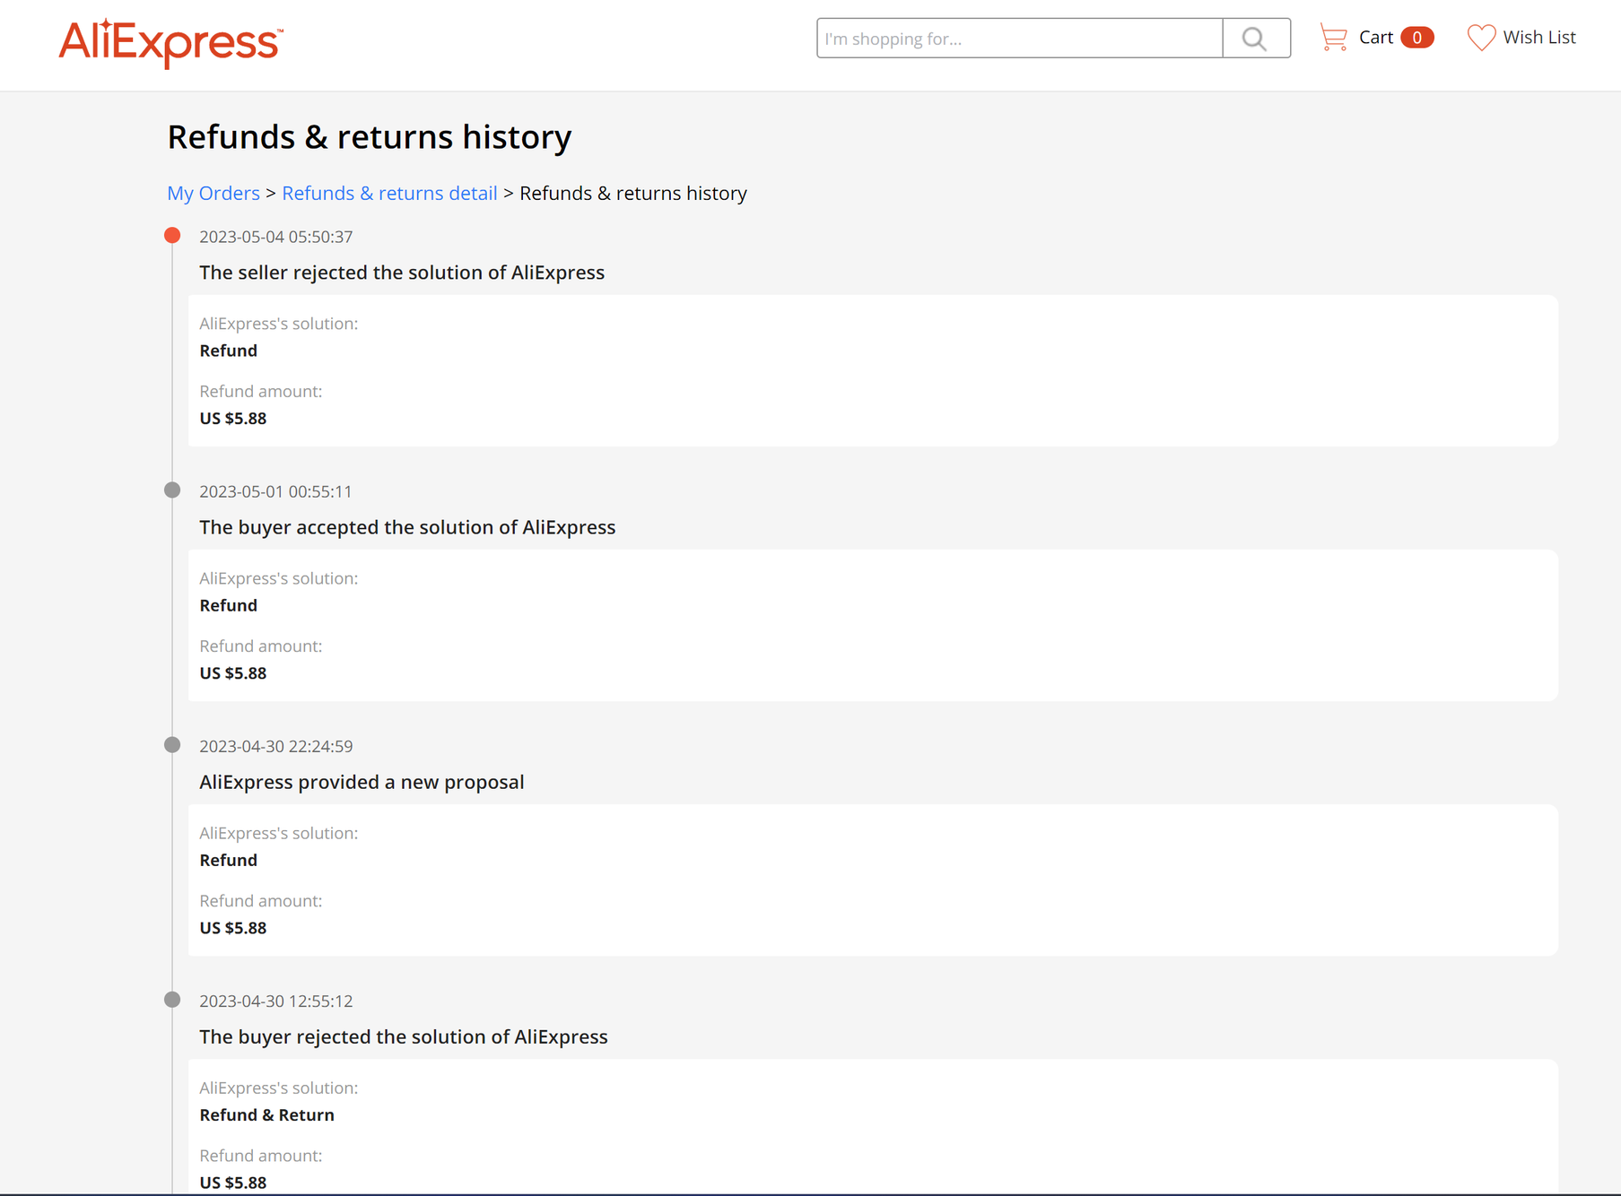Click Refund solution under seller rejected entry
The height and width of the screenshot is (1196, 1621).
pos(228,351)
